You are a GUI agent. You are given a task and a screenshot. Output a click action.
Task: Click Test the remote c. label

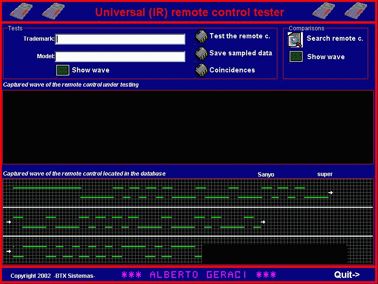point(240,36)
